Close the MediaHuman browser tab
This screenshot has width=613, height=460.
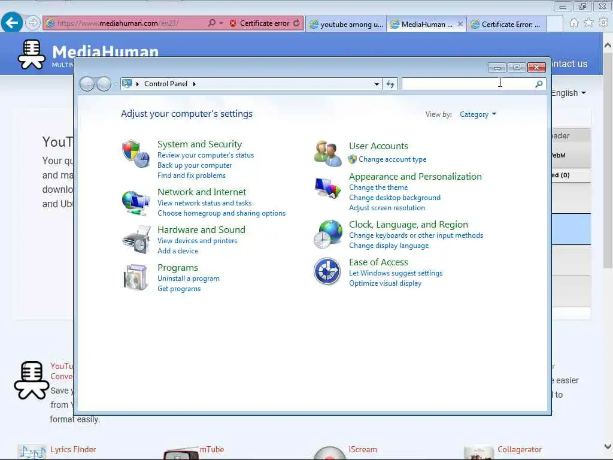pyautogui.click(x=460, y=24)
